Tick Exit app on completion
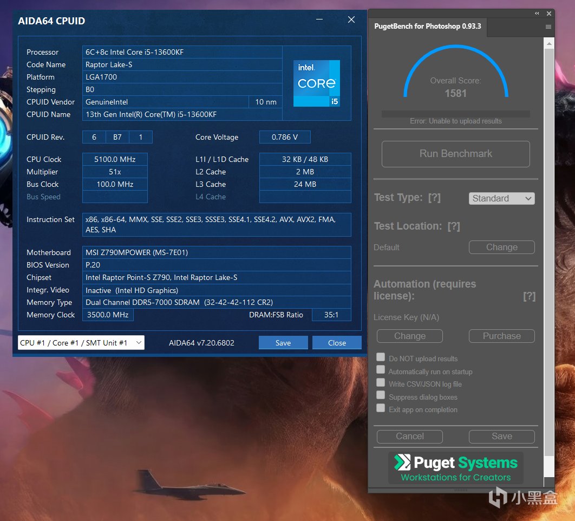The height and width of the screenshot is (521, 575). (381, 408)
